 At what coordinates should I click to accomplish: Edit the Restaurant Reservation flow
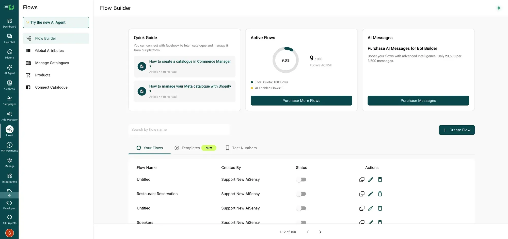click(x=371, y=194)
